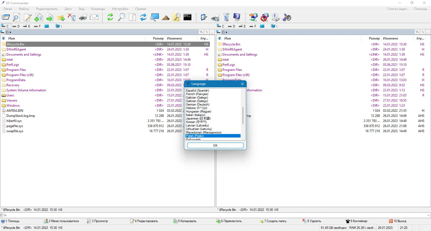
Task: Click the desktop icon in right drive bar
Action: pos(262,26)
